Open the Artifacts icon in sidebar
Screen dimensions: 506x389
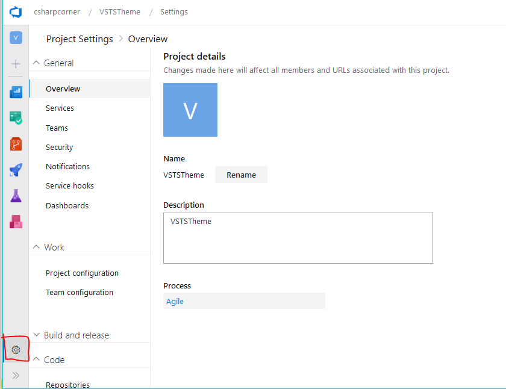(16, 222)
